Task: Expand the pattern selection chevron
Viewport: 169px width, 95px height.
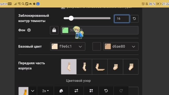Action: [32, 91]
